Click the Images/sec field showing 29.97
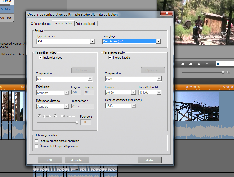 [82, 106]
